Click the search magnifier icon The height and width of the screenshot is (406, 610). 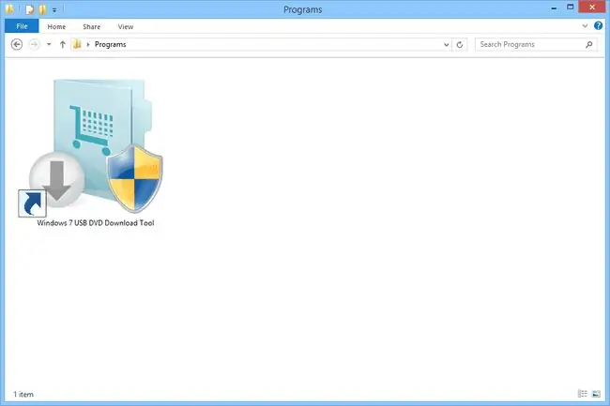(x=589, y=45)
